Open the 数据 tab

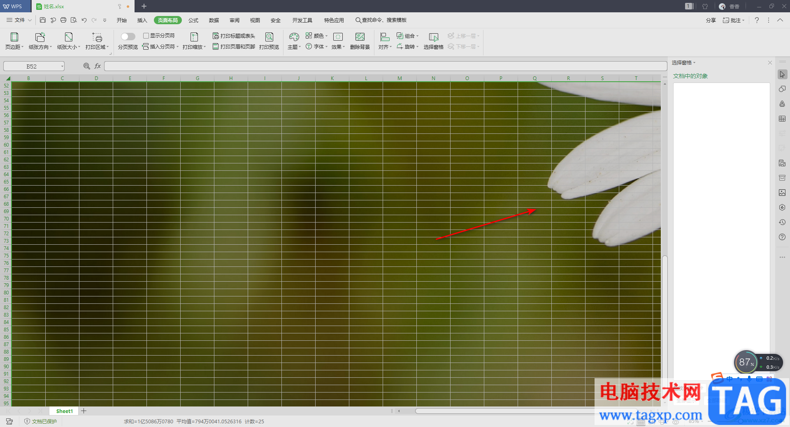point(214,20)
